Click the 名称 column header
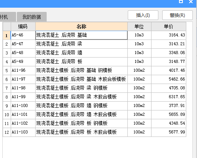Screen dimensions: 197x158 81,26
